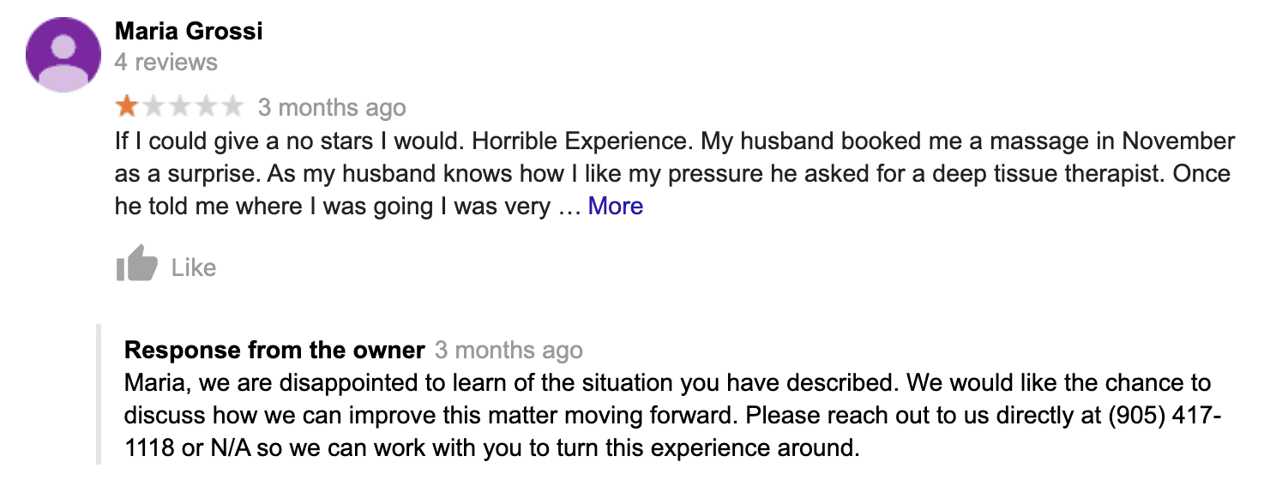Image resolution: width=1276 pixels, height=492 pixels.
Task: Click the fifth gray star in the rating
Action: coord(233,107)
